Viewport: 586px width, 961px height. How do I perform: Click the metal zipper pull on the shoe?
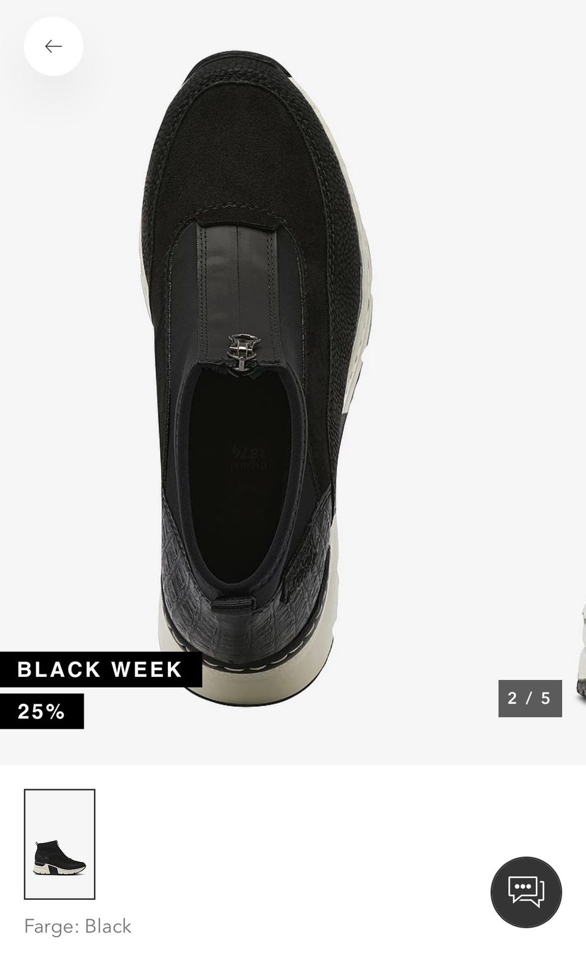click(243, 354)
